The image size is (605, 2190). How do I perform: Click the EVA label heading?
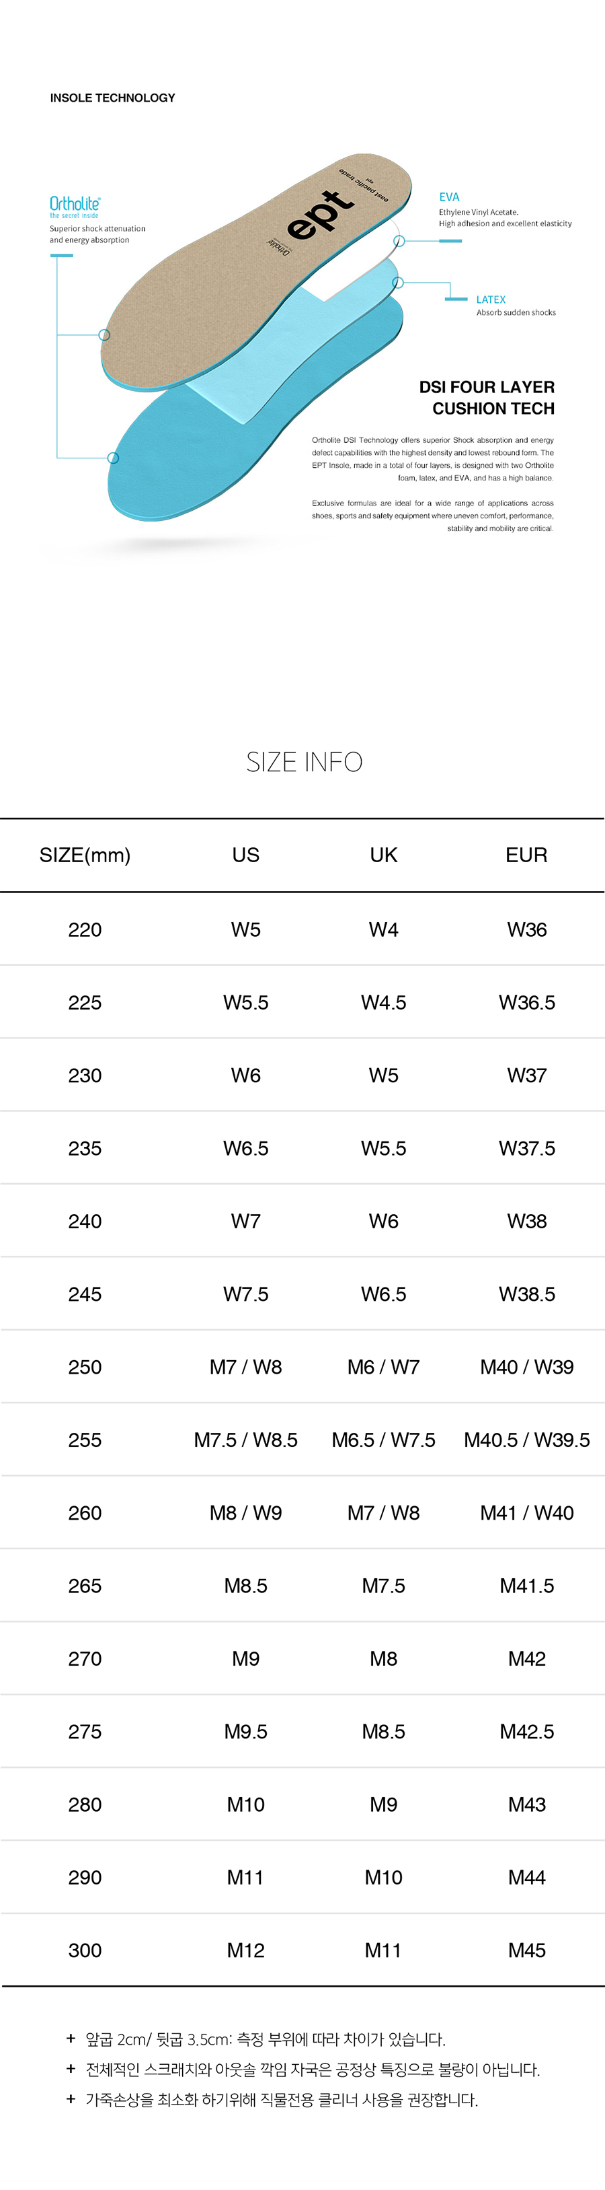448,197
